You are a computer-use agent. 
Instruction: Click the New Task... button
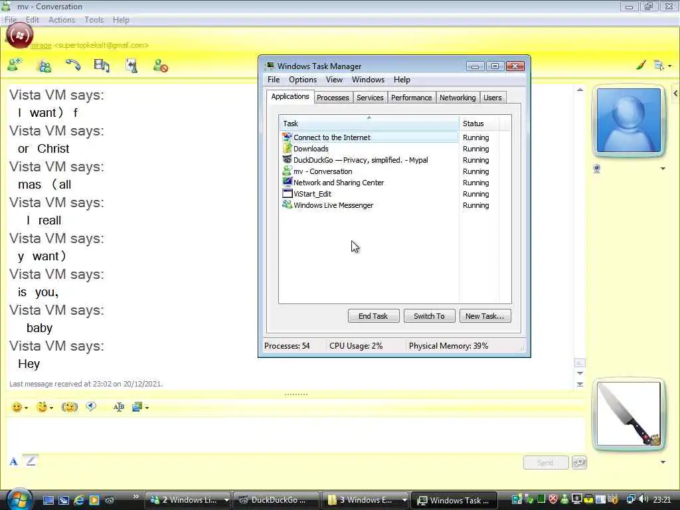click(484, 316)
